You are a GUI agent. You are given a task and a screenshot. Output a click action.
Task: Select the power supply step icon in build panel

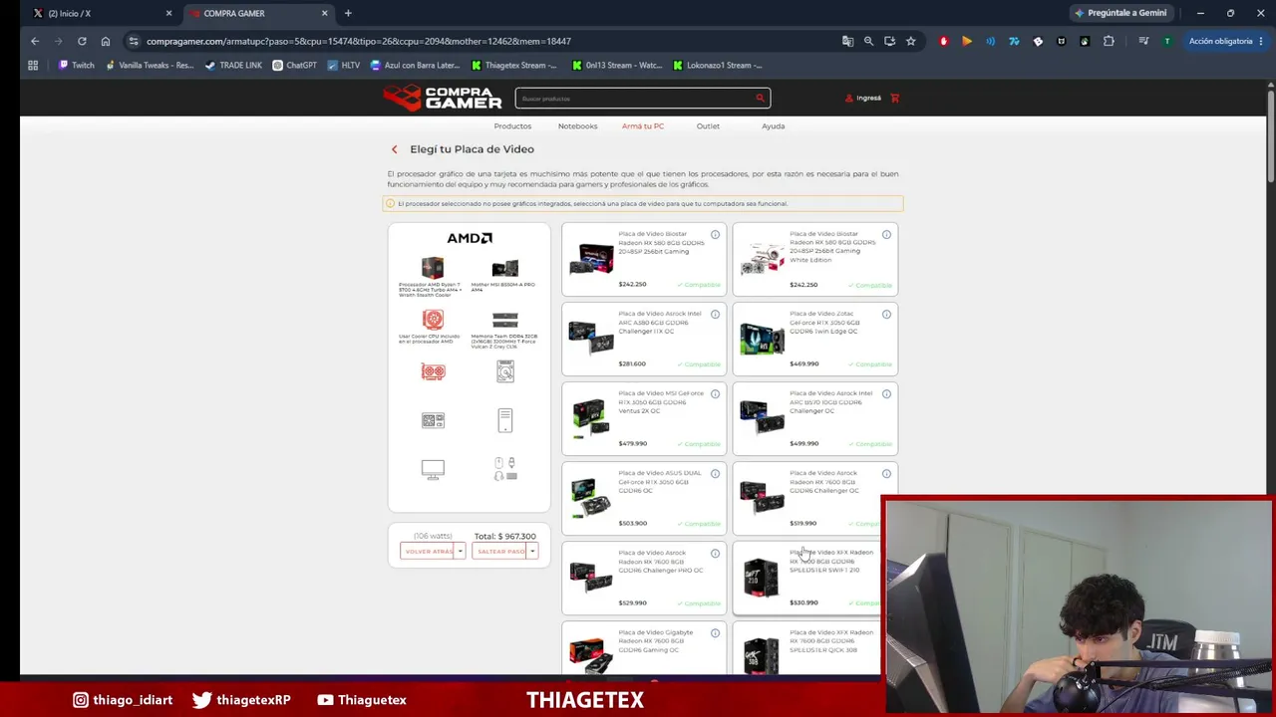tap(433, 420)
